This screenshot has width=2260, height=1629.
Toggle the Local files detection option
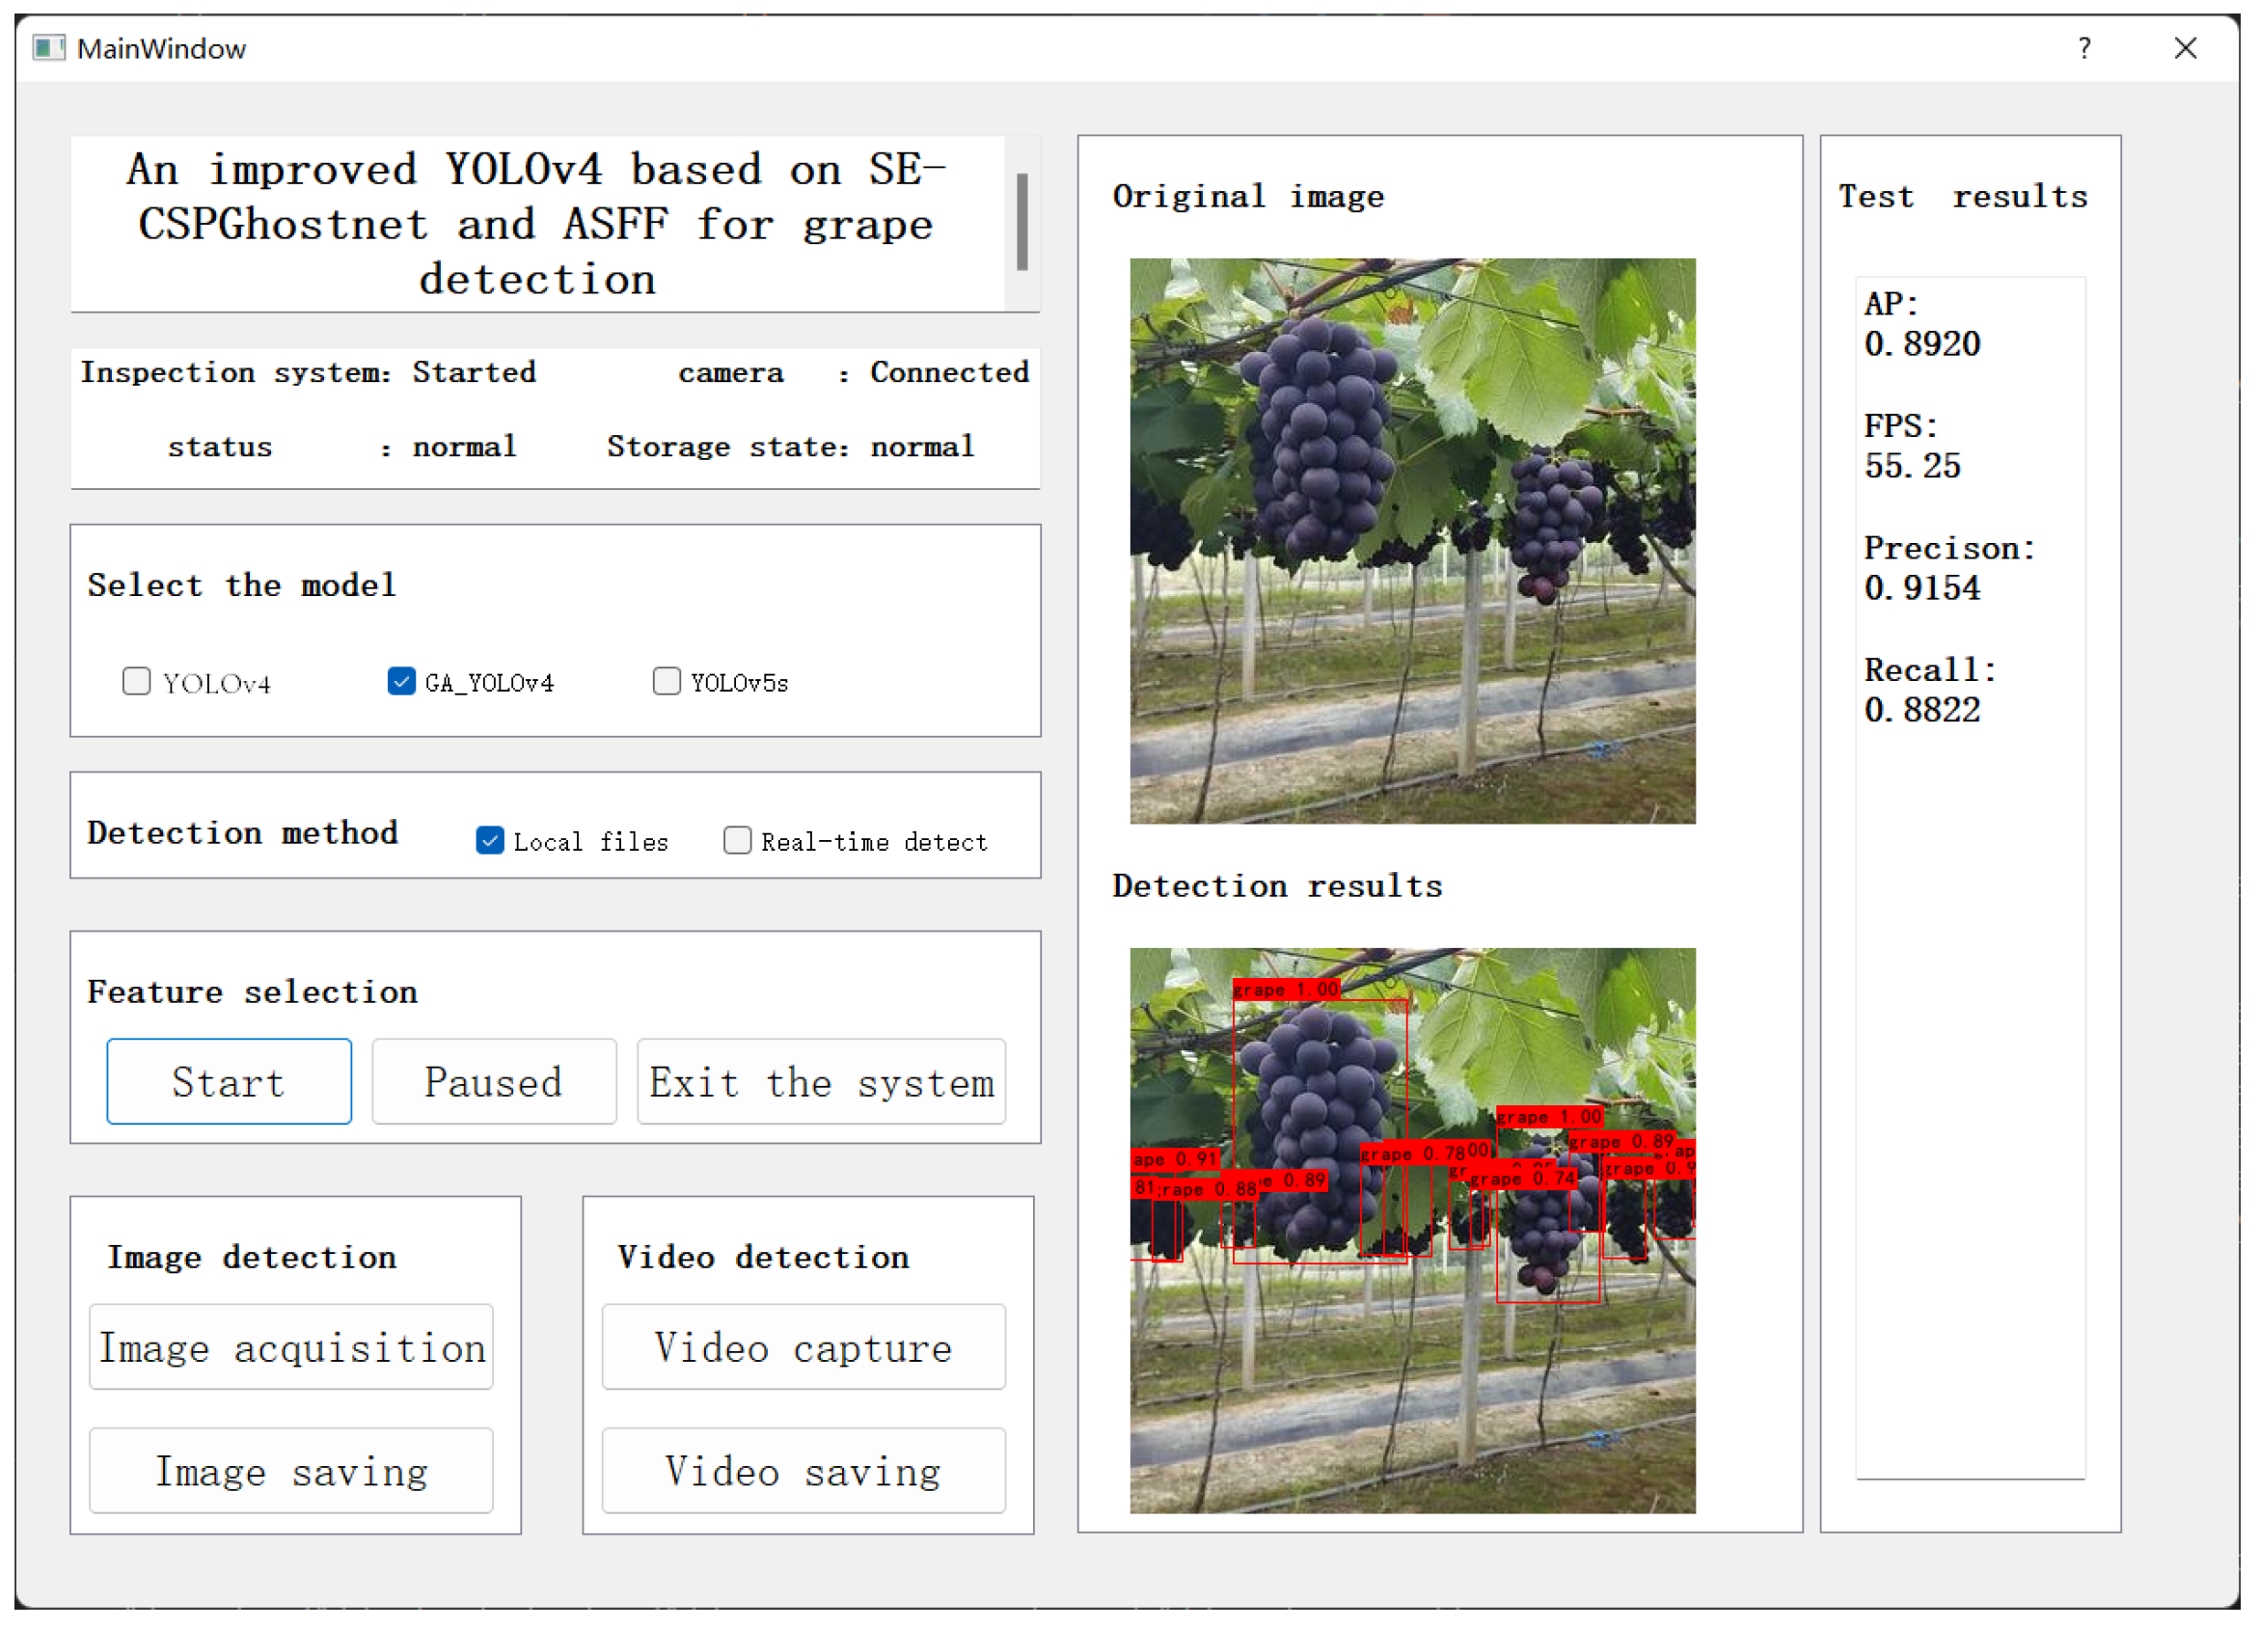[489, 841]
